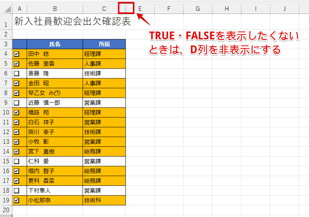Screen dimensions: 309x217
Task: Select column A header
Action: click(x=20, y=9)
